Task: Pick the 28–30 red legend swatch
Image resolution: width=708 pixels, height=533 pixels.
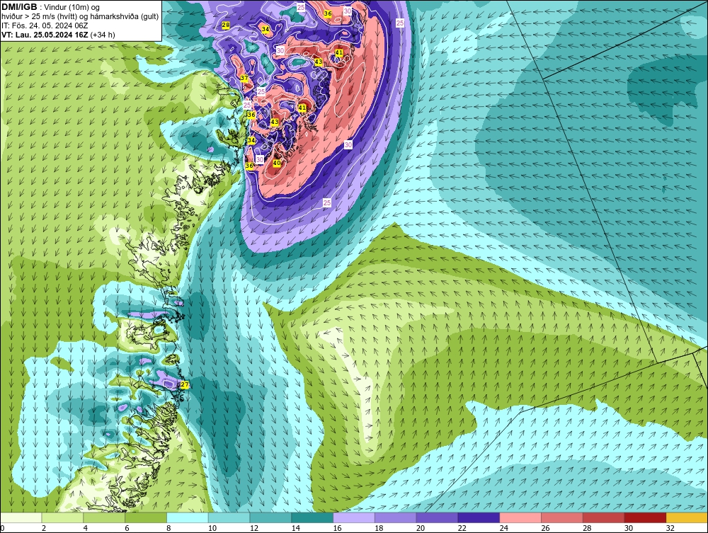Action: [604, 517]
